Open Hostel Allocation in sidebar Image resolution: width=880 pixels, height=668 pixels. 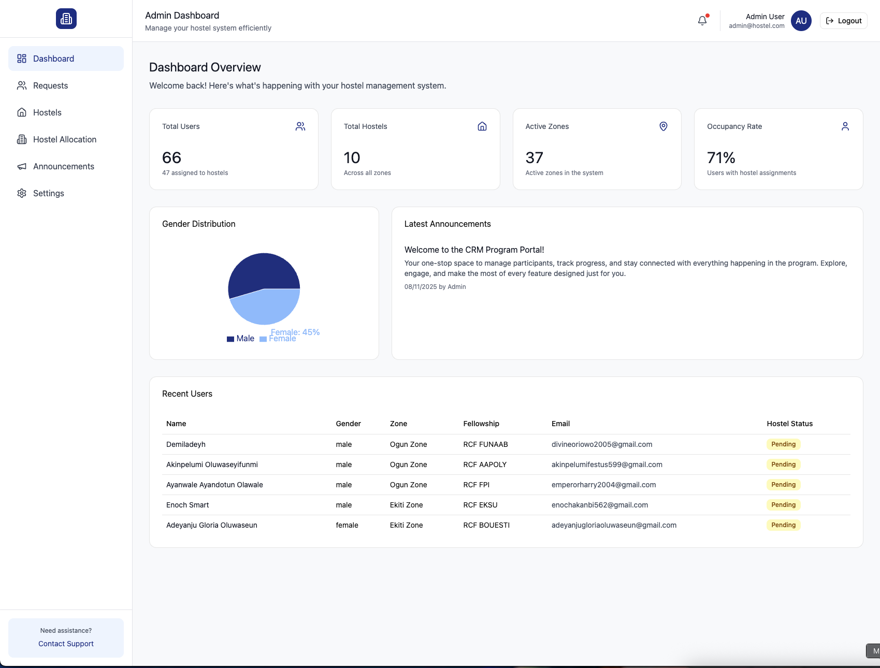(x=64, y=139)
